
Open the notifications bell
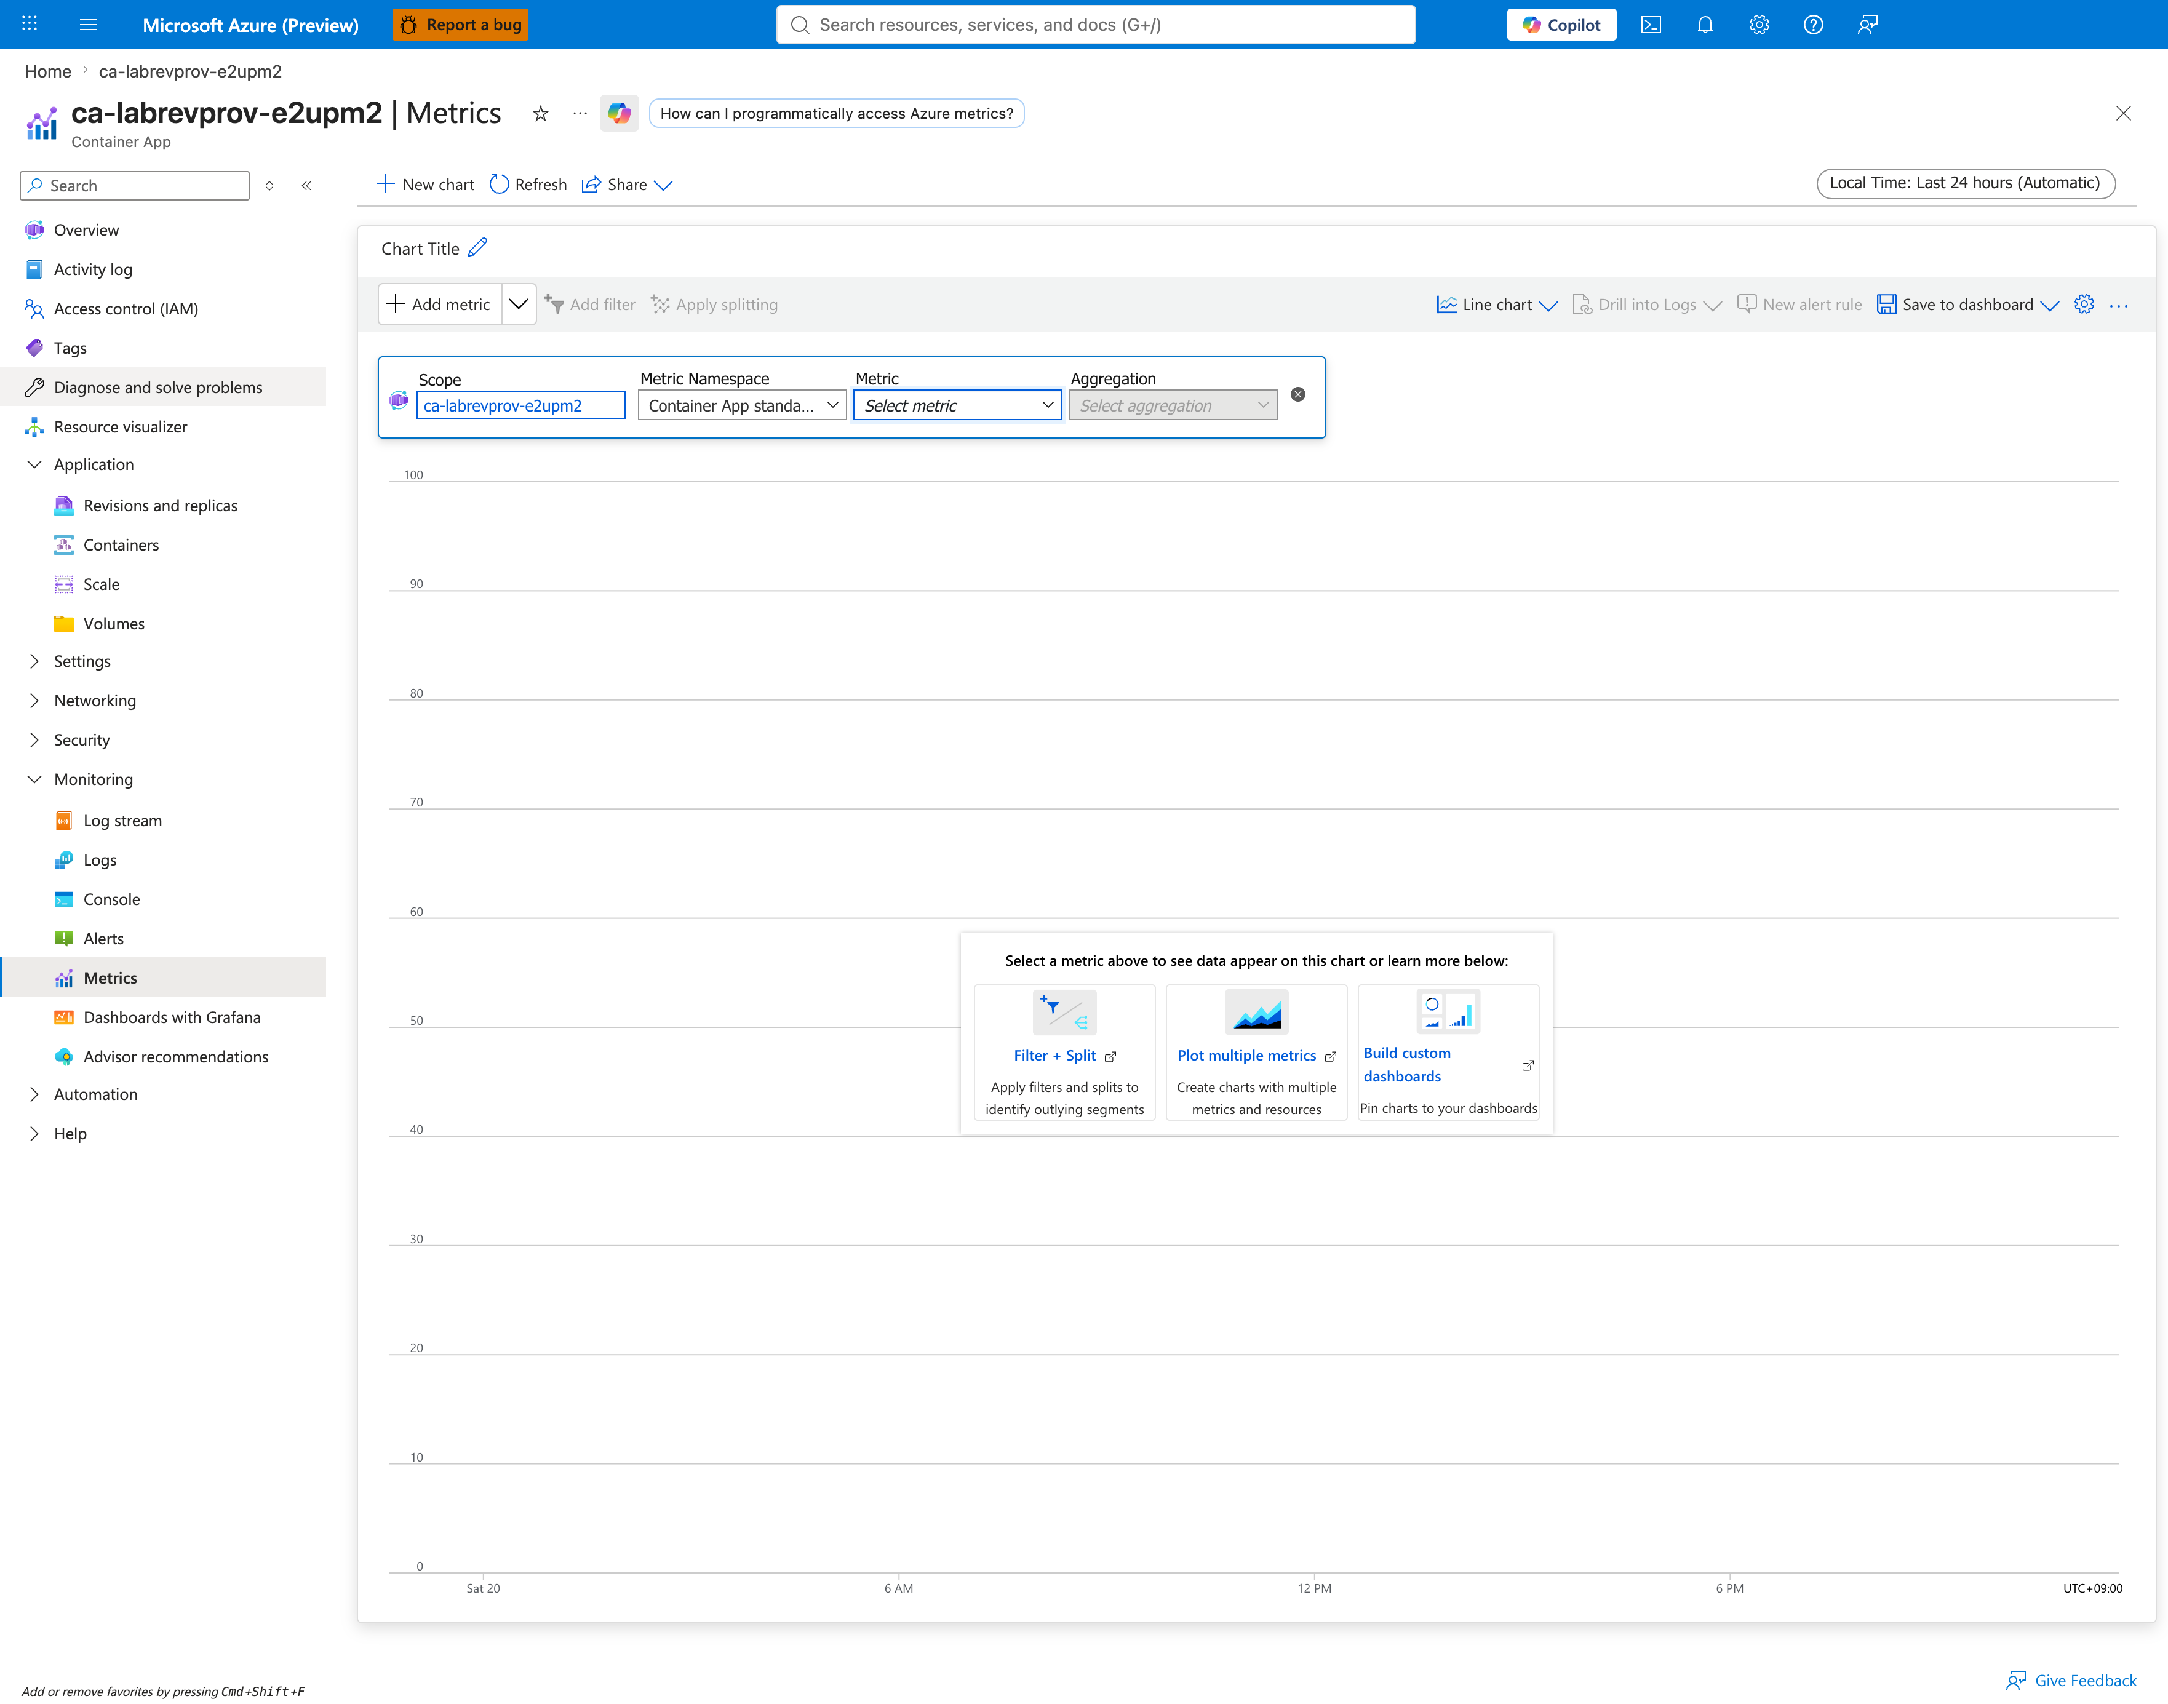1705,24
